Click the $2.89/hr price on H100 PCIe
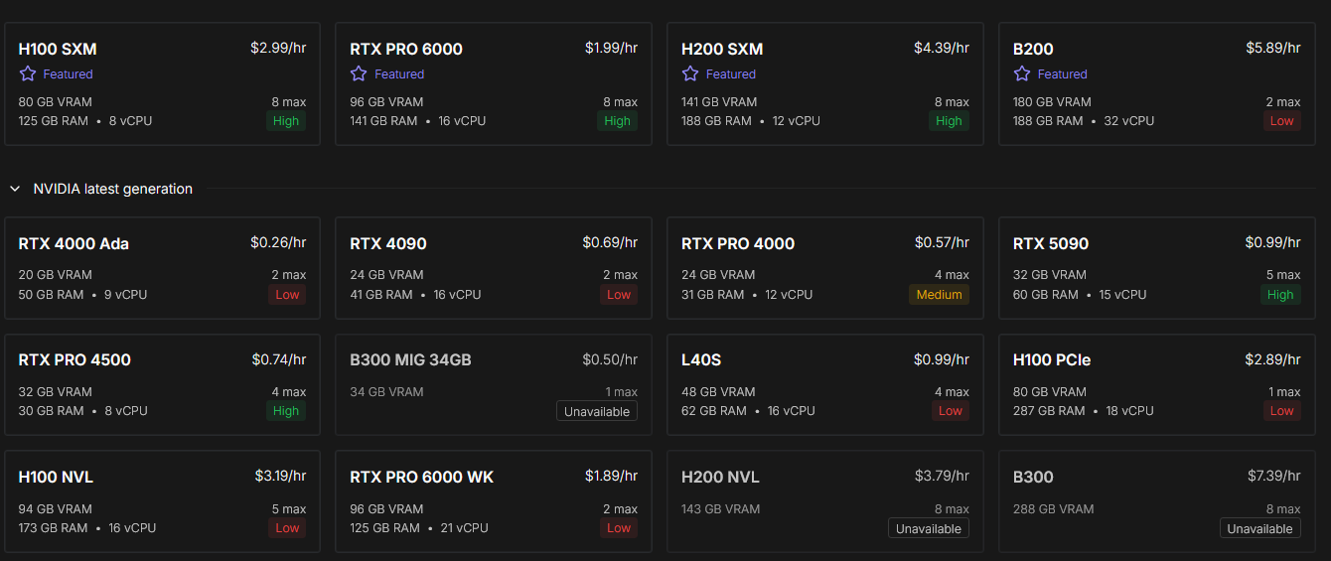 click(x=1273, y=359)
